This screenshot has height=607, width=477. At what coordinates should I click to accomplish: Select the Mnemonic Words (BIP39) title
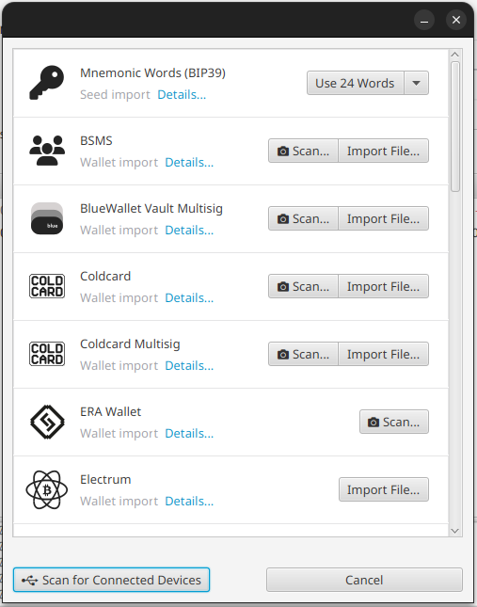[x=152, y=72]
